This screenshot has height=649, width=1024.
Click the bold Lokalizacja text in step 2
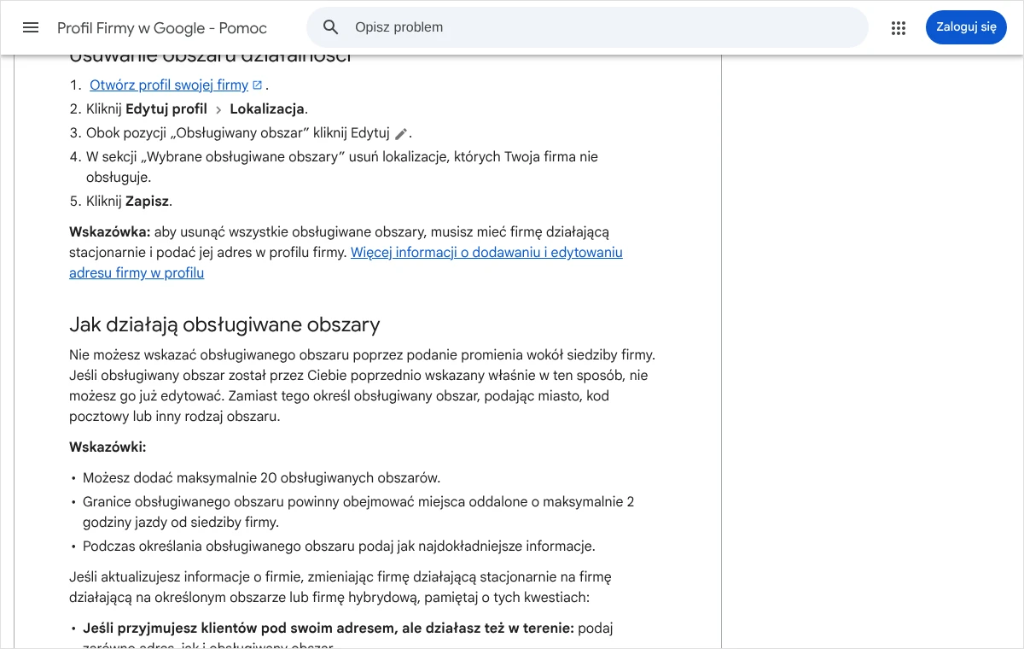(x=267, y=109)
